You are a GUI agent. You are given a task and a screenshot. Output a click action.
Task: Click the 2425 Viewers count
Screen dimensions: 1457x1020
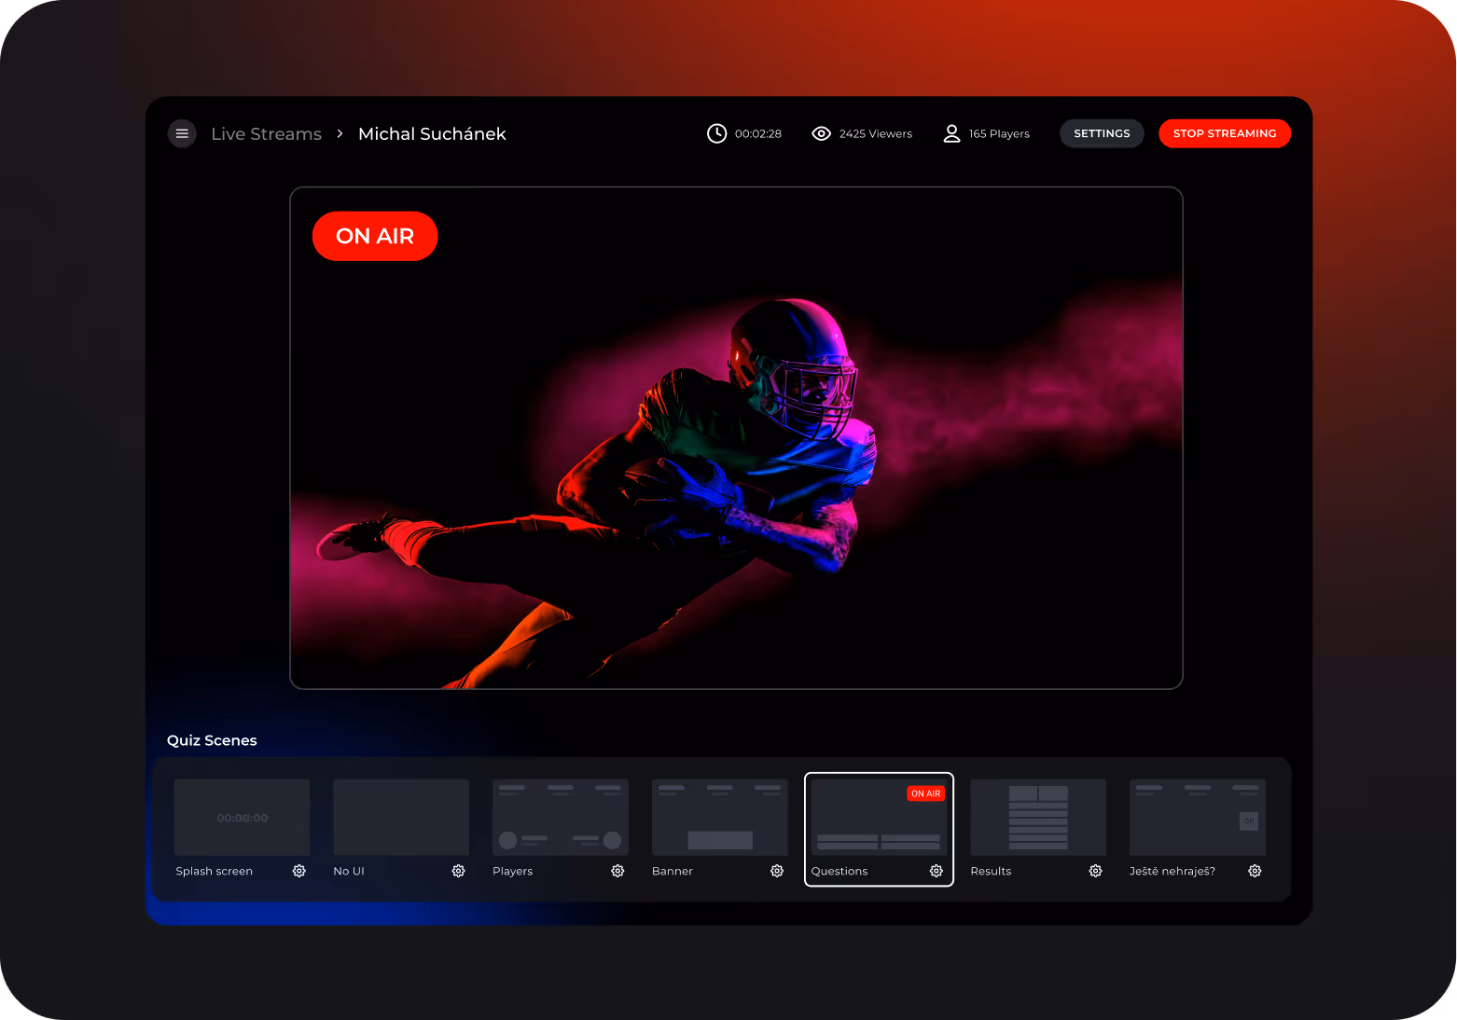pyautogui.click(x=876, y=133)
